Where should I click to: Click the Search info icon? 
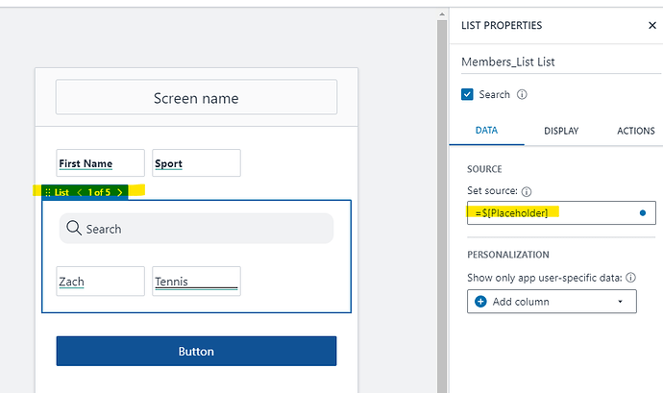click(522, 95)
